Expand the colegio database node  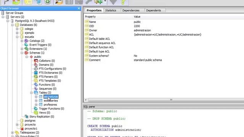tap(17, 29)
